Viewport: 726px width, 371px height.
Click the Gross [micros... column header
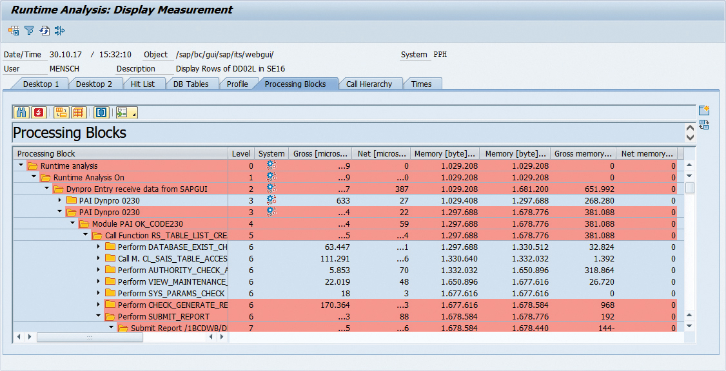[x=320, y=153]
